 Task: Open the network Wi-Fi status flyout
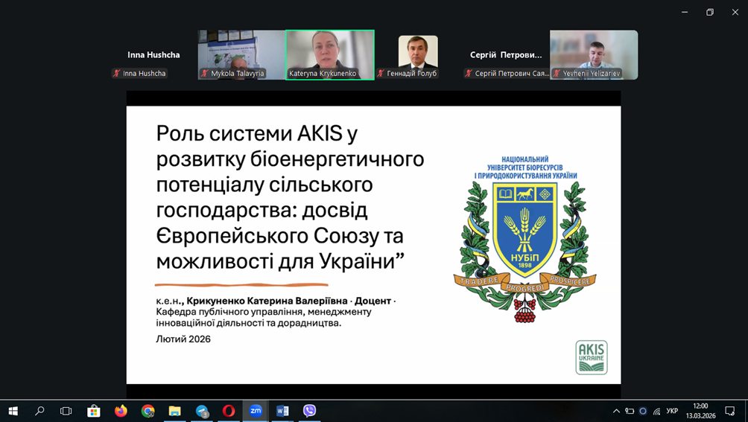(x=656, y=411)
